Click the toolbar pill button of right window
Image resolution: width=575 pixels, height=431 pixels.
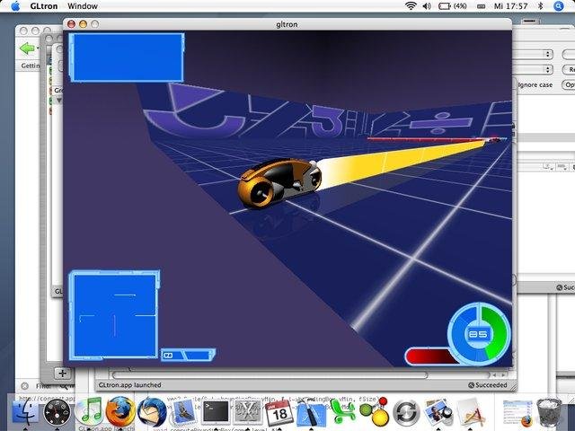(529, 22)
